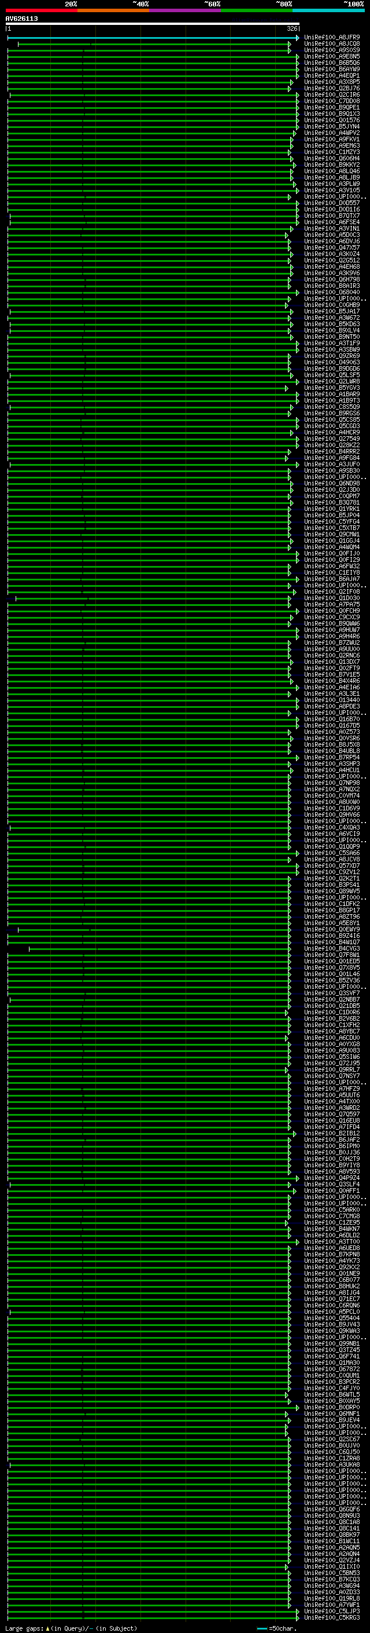
Task: Click the red 20% identity legend bar
Action: coord(41,10)
